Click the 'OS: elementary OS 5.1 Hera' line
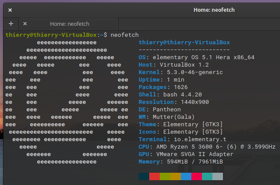This screenshot has height=185, width=280. click(x=196, y=57)
